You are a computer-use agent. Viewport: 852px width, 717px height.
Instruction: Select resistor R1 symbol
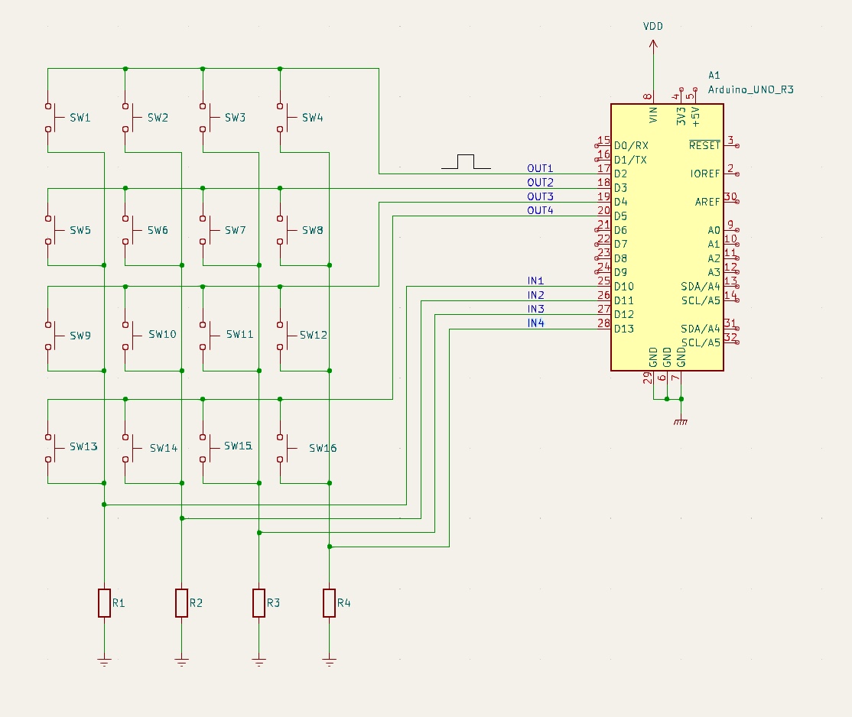pos(105,602)
